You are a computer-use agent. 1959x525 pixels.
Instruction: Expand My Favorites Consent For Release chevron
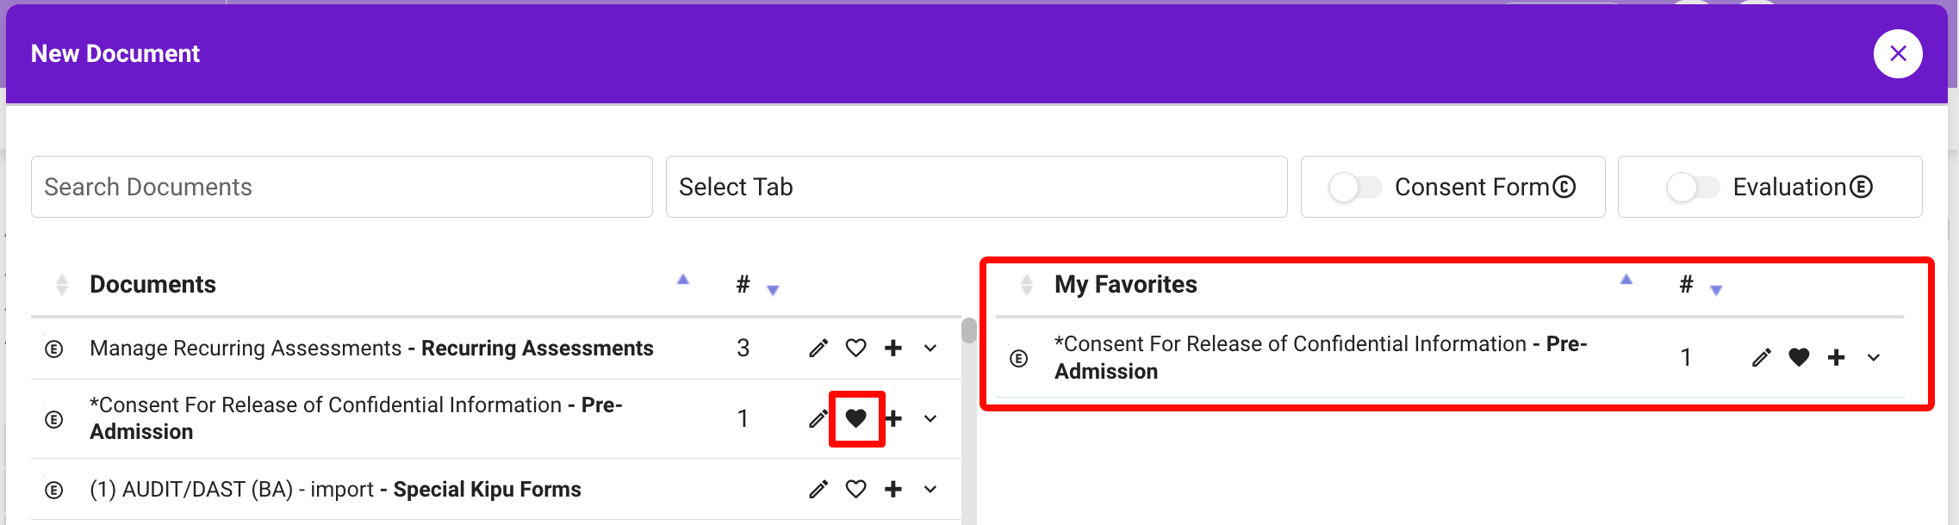1874,357
